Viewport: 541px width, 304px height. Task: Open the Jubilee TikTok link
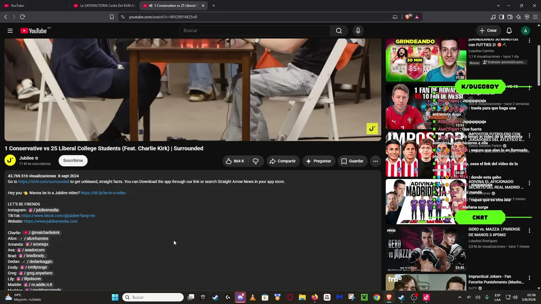coord(58,216)
